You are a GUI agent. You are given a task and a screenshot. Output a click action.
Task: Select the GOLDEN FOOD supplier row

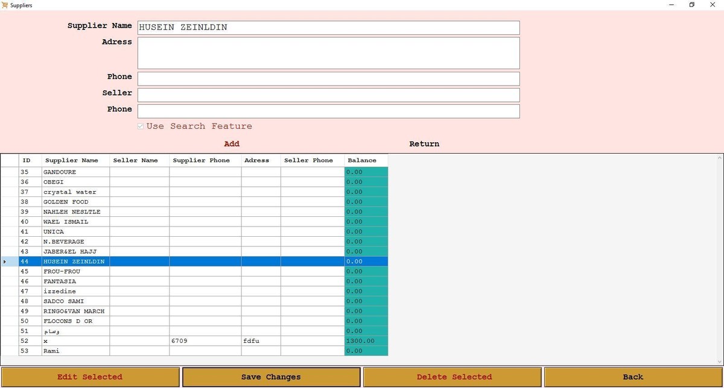75,202
